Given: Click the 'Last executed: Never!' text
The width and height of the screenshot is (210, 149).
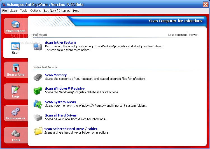Looking at the screenshot, I should point(183,35).
